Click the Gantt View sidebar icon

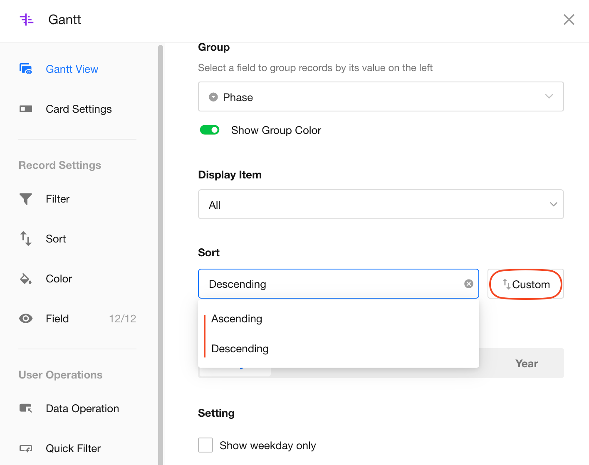[x=26, y=69]
